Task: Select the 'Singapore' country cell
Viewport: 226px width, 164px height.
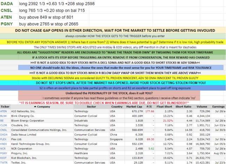Action: [116, 139]
